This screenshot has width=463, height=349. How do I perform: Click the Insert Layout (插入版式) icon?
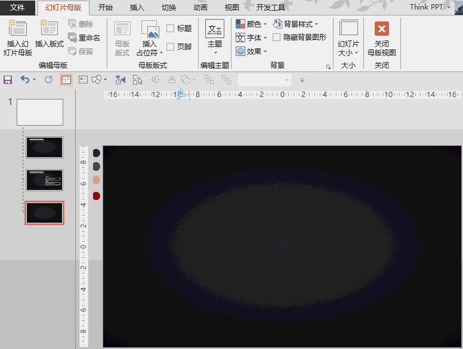point(49,38)
